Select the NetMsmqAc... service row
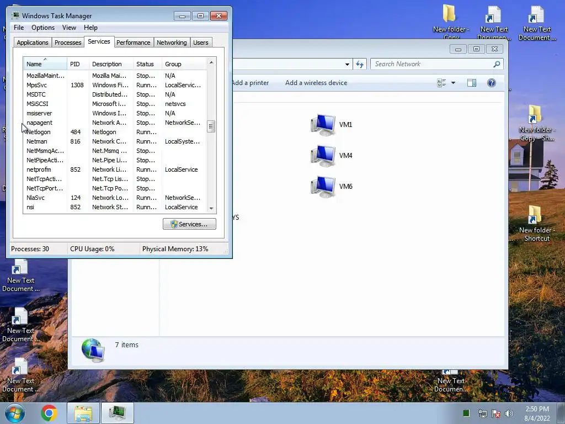 coord(115,151)
